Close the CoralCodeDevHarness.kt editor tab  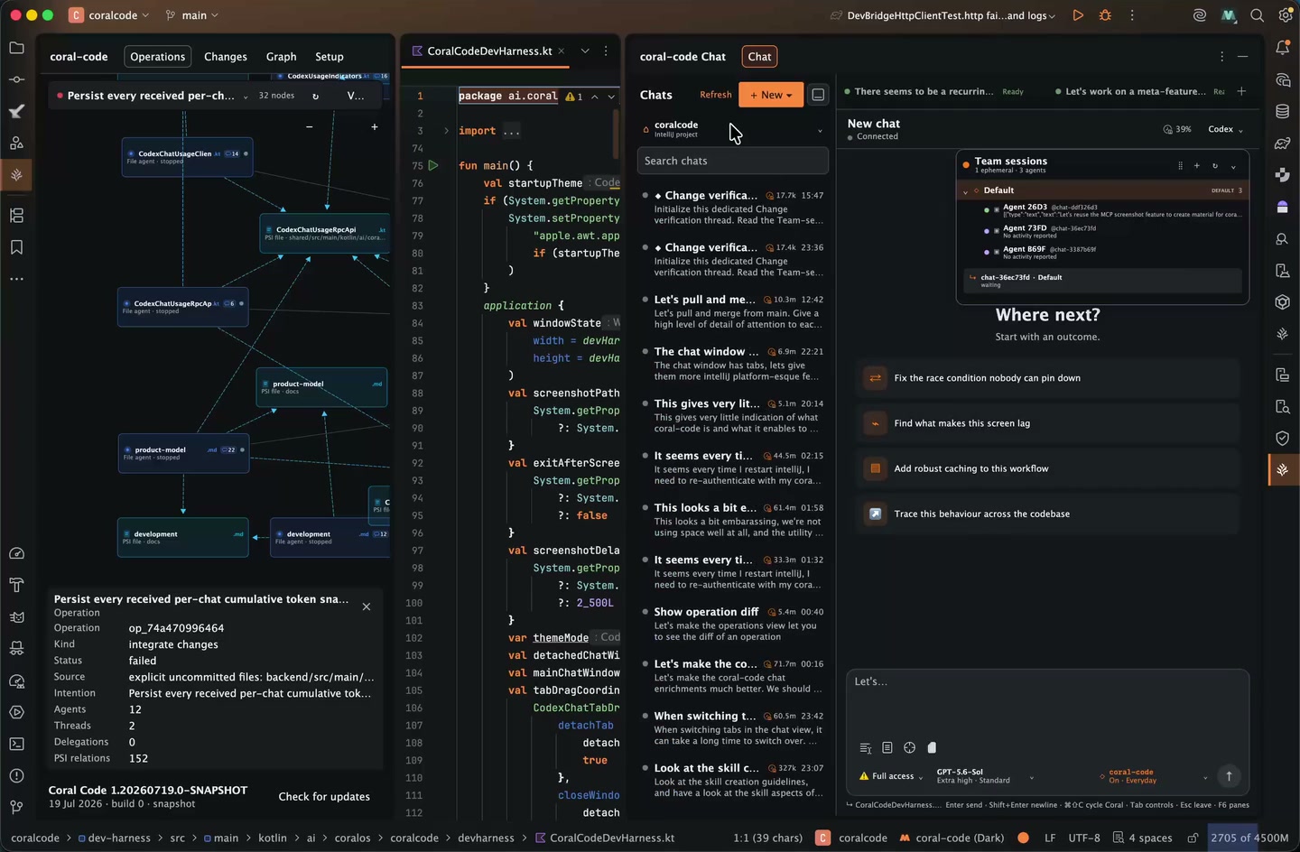[x=562, y=51]
